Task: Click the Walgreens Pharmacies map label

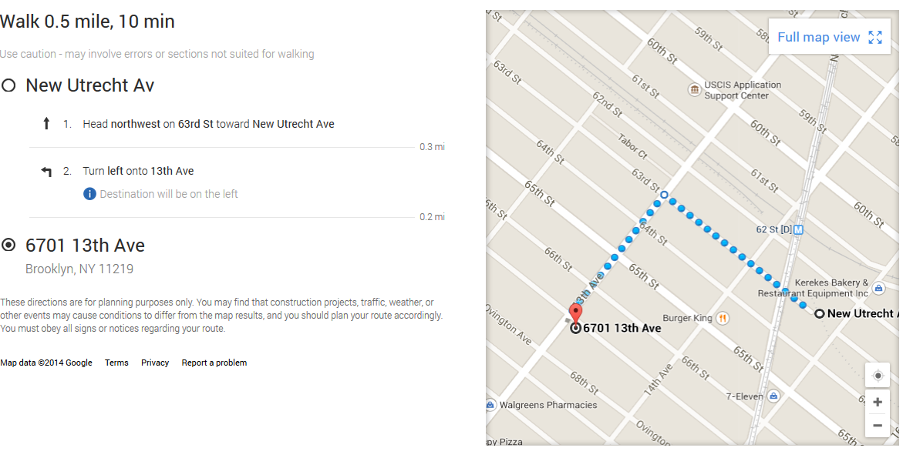Action: tap(548, 405)
